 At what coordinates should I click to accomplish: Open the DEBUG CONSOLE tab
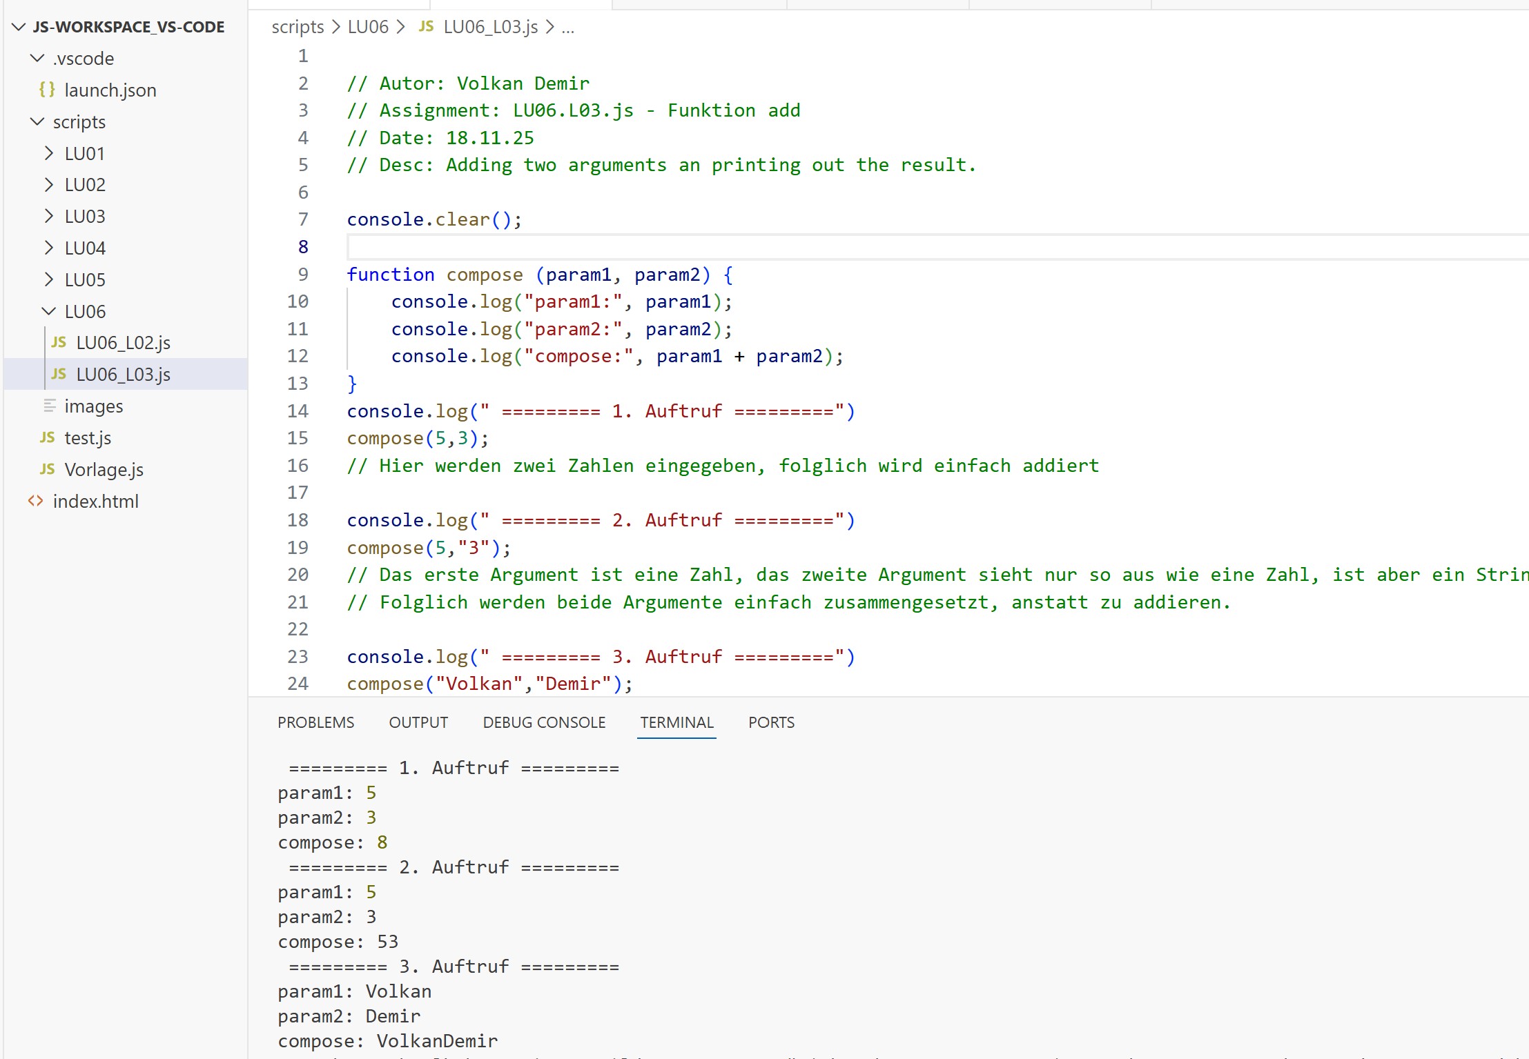544,722
